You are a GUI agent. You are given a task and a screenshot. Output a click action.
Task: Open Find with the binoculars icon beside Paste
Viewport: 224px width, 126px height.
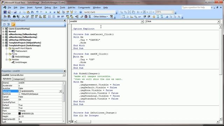tap(32, 12)
